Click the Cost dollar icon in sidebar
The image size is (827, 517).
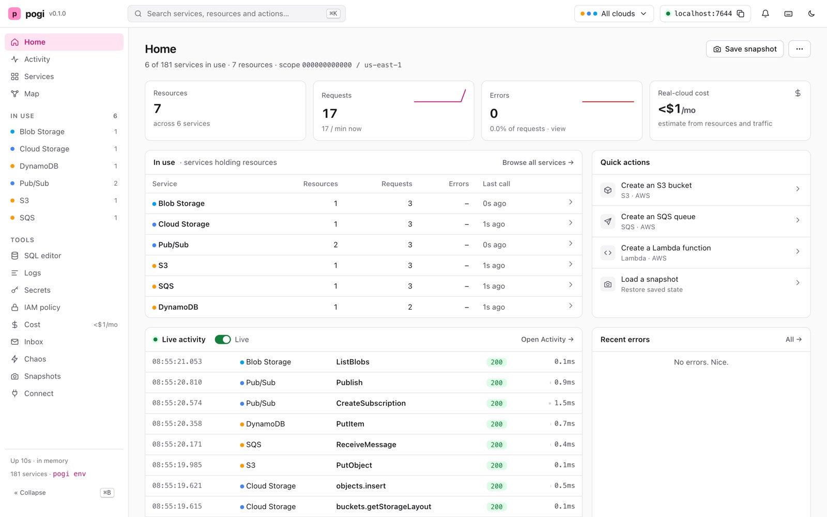(x=14, y=325)
